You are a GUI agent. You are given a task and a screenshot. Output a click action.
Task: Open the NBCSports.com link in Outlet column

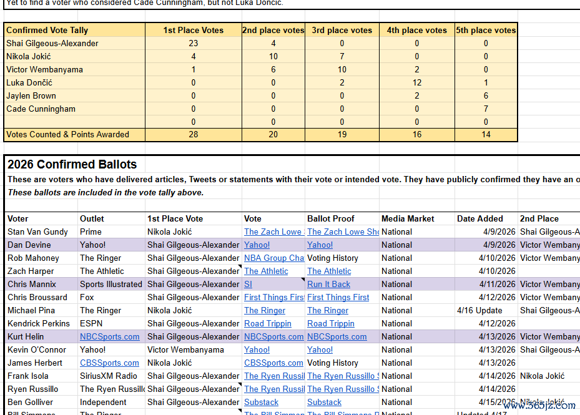(x=109, y=336)
